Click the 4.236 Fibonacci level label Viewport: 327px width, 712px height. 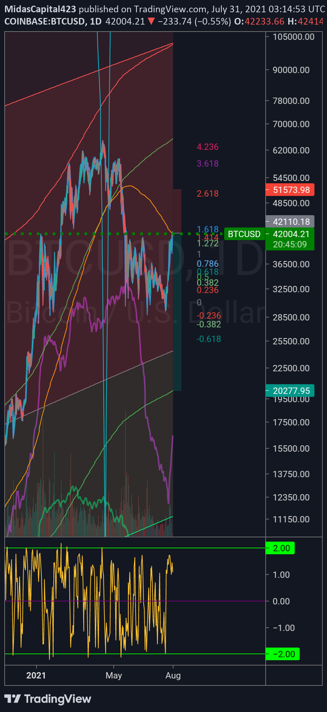pos(208,147)
